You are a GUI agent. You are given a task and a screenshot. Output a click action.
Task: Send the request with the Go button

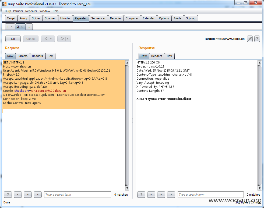point(13,39)
